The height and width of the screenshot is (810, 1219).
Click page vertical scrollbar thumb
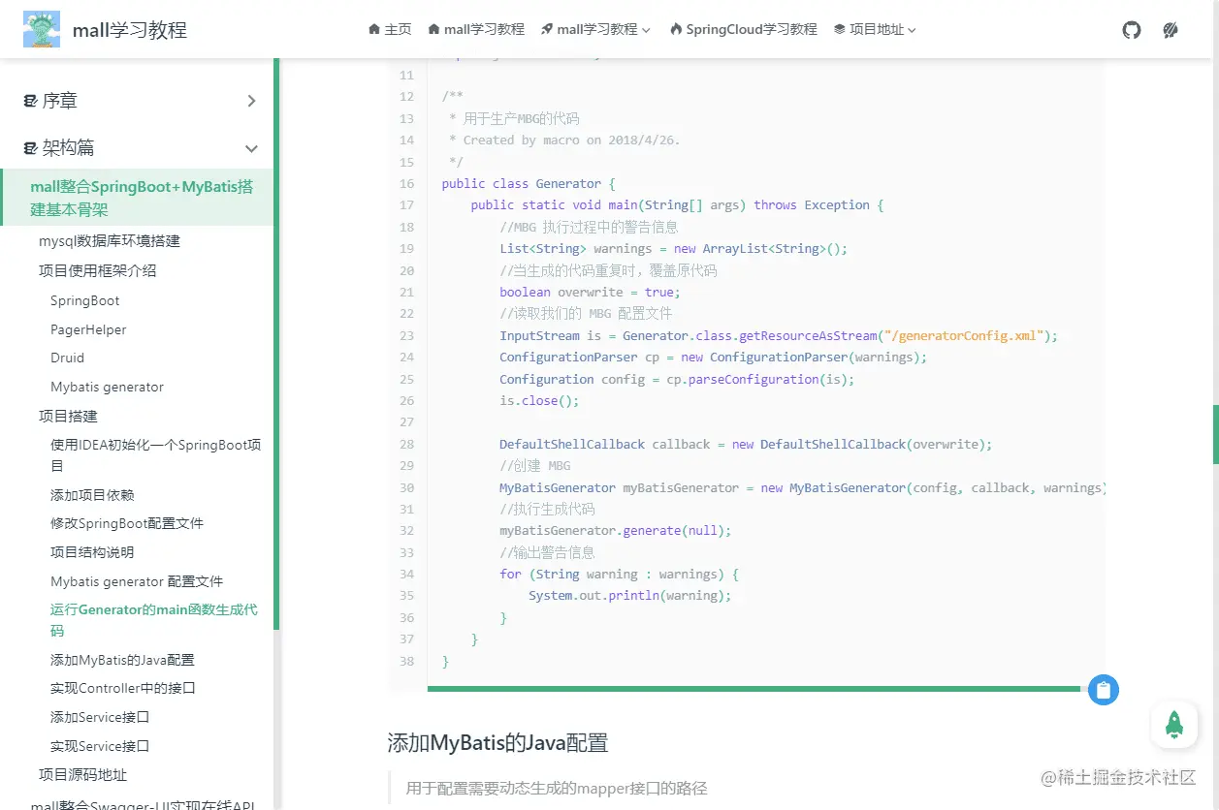click(1216, 434)
